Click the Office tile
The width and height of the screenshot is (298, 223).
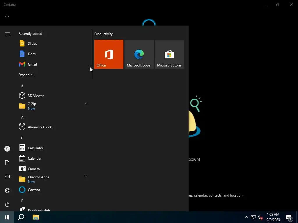pos(109,54)
